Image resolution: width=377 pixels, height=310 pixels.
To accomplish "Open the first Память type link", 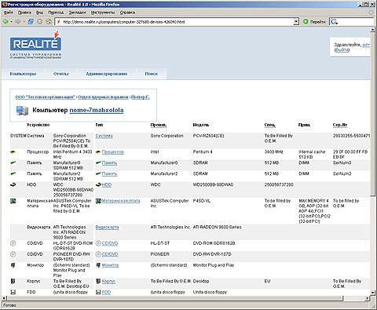I will (x=109, y=163).
